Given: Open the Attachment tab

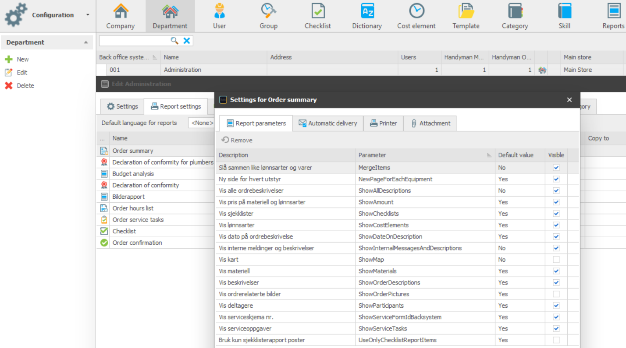Looking at the screenshot, I should coord(430,123).
